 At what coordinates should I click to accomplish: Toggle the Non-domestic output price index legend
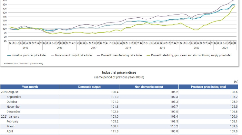pos(74,55)
